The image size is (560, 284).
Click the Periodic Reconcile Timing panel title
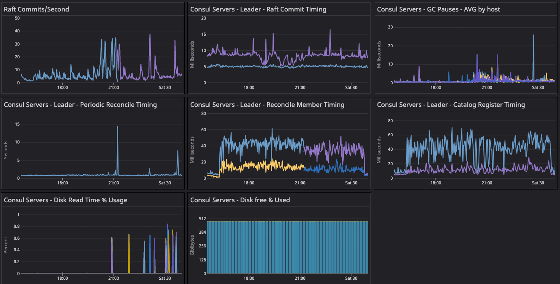(x=80, y=105)
